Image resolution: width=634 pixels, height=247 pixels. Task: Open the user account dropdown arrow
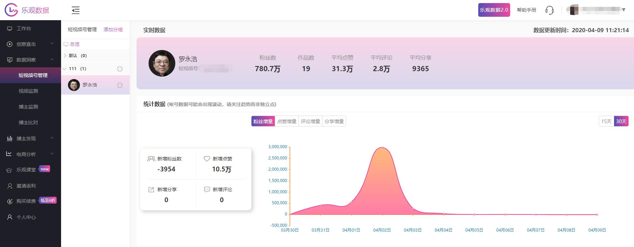pos(624,10)
